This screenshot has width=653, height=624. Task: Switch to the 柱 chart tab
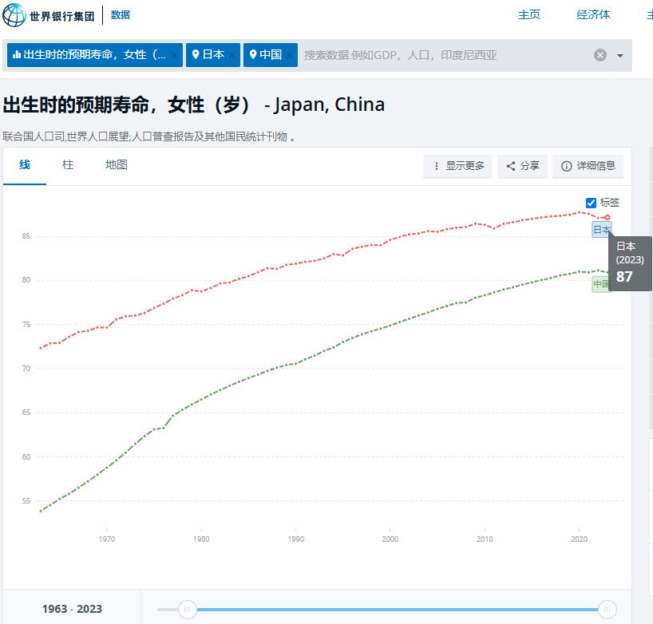coord(68,164)
